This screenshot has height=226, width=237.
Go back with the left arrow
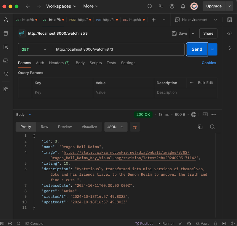click(28, 6)
